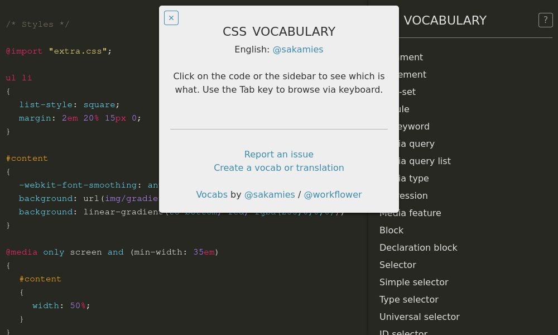Choose Declaration block in the vocabulary list
Image resolution: width=558 pixels, height=335 pixels.
(419, 247)
